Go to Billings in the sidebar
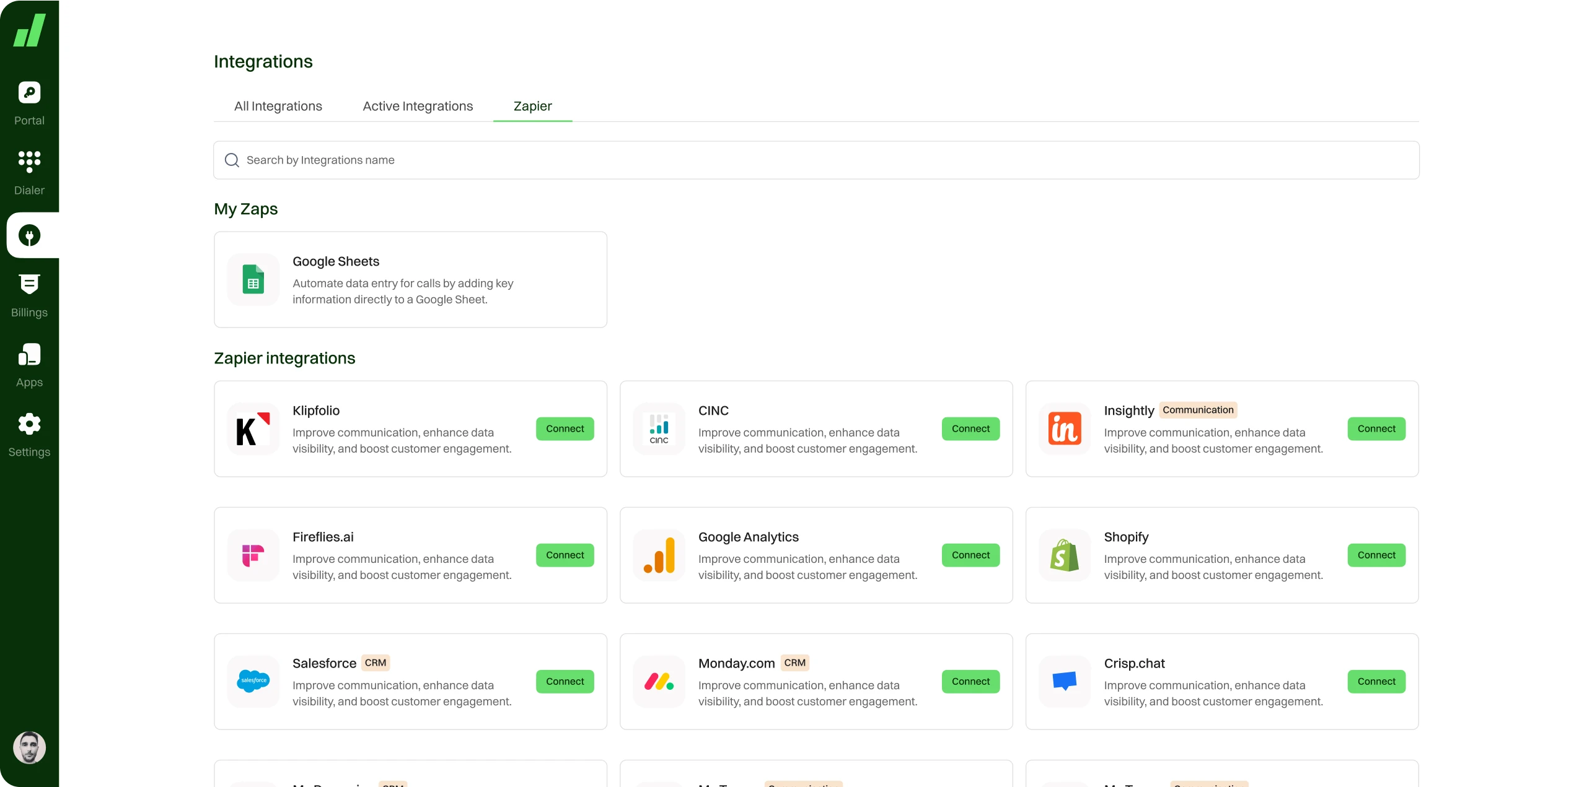Image resolution: width=1574 pixels, height=787 pixels. click(x=29, y=284)
